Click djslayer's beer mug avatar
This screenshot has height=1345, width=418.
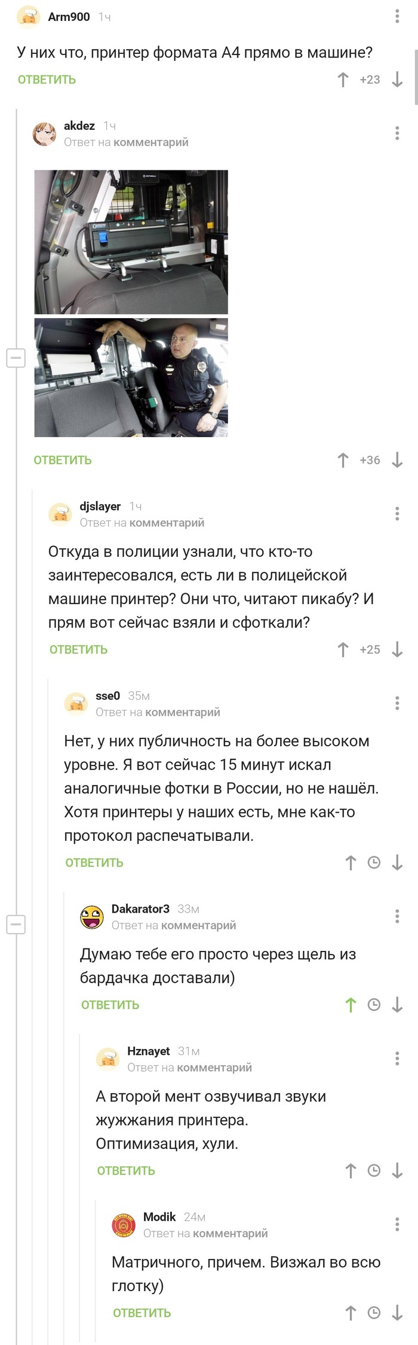pos(60,513)
